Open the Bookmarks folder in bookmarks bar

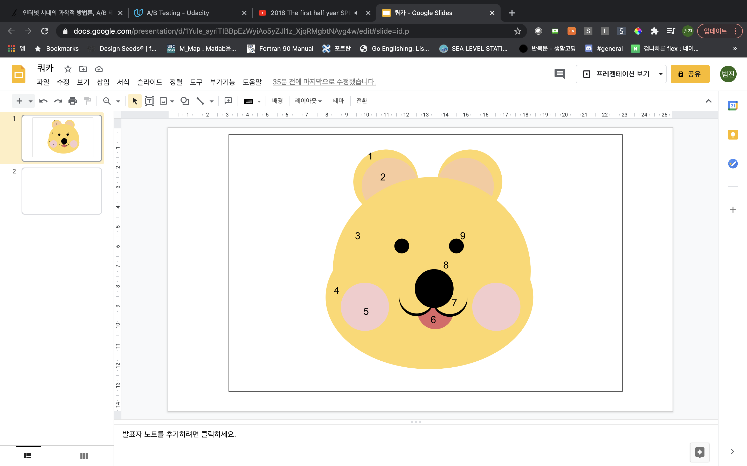(57, 48)
